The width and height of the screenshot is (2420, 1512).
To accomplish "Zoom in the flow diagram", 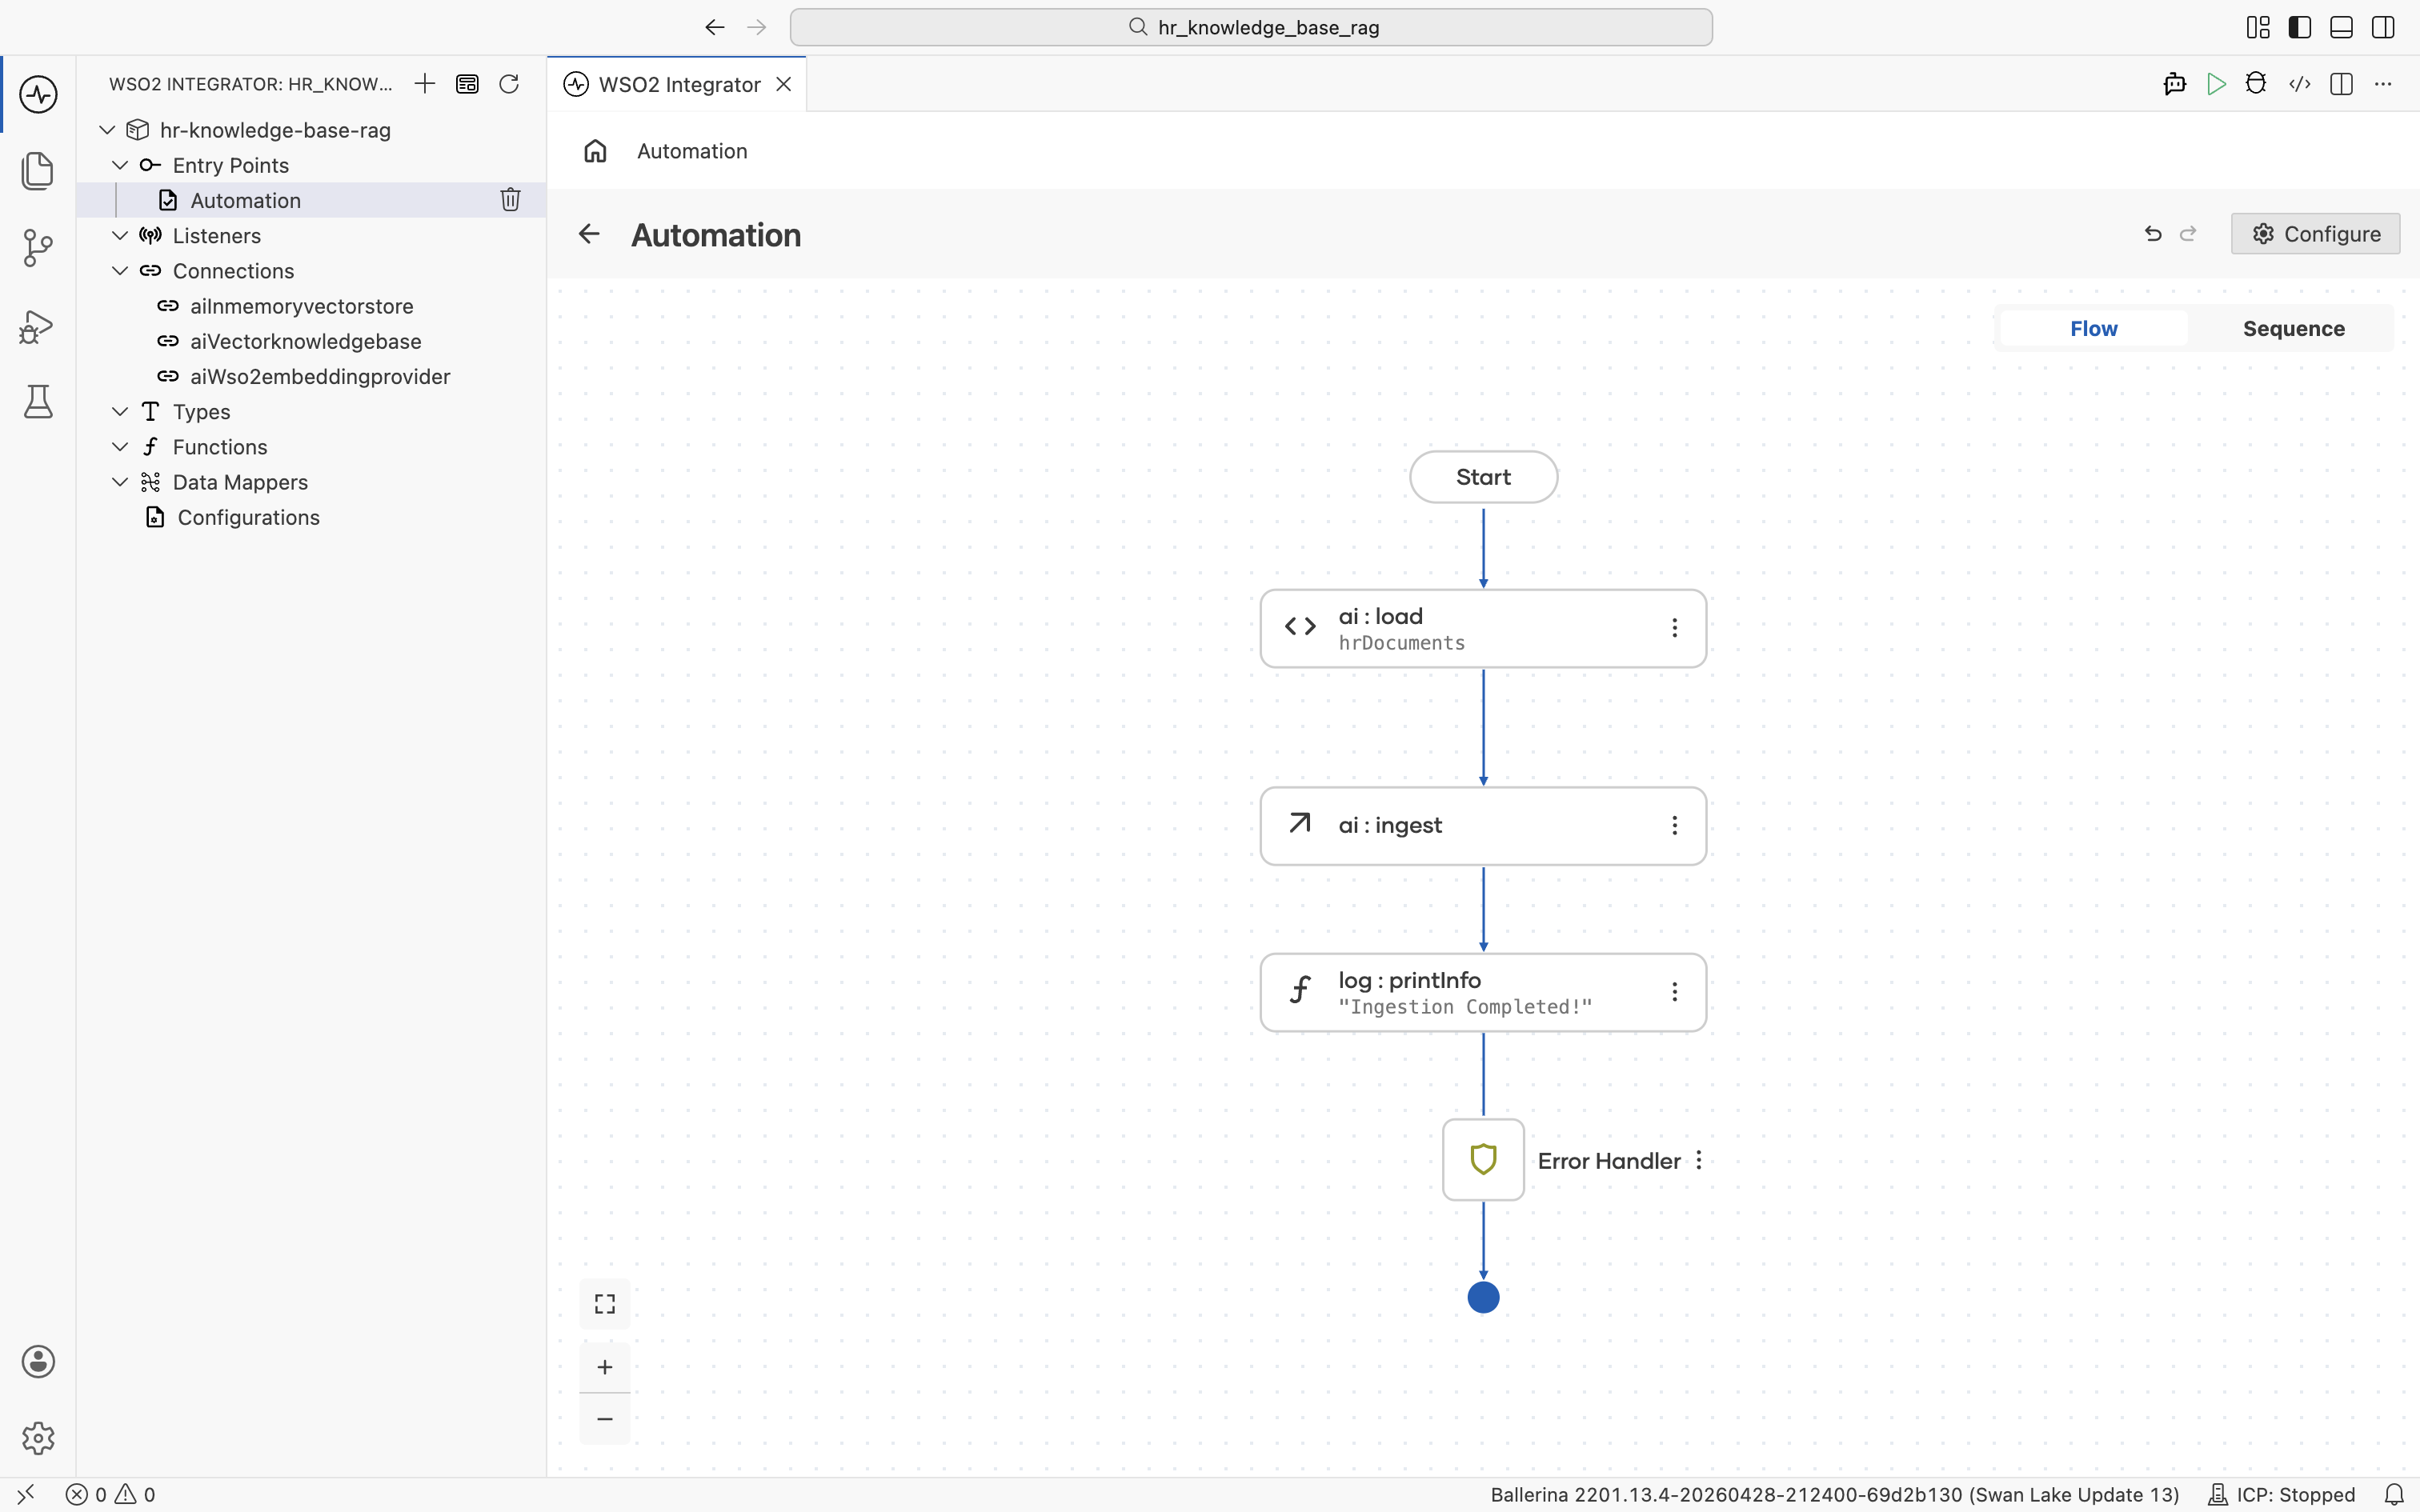I will [x=605, y=1367].
